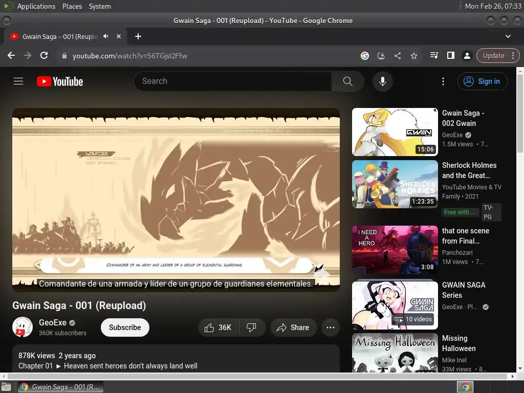Click the horizontal page scrollbar

coord(257,376)
